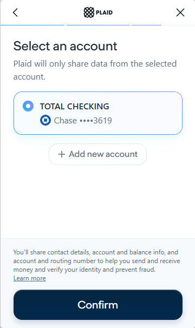
Task: Go back using the left chevron arrow
Action: click(x=15, y=12)
